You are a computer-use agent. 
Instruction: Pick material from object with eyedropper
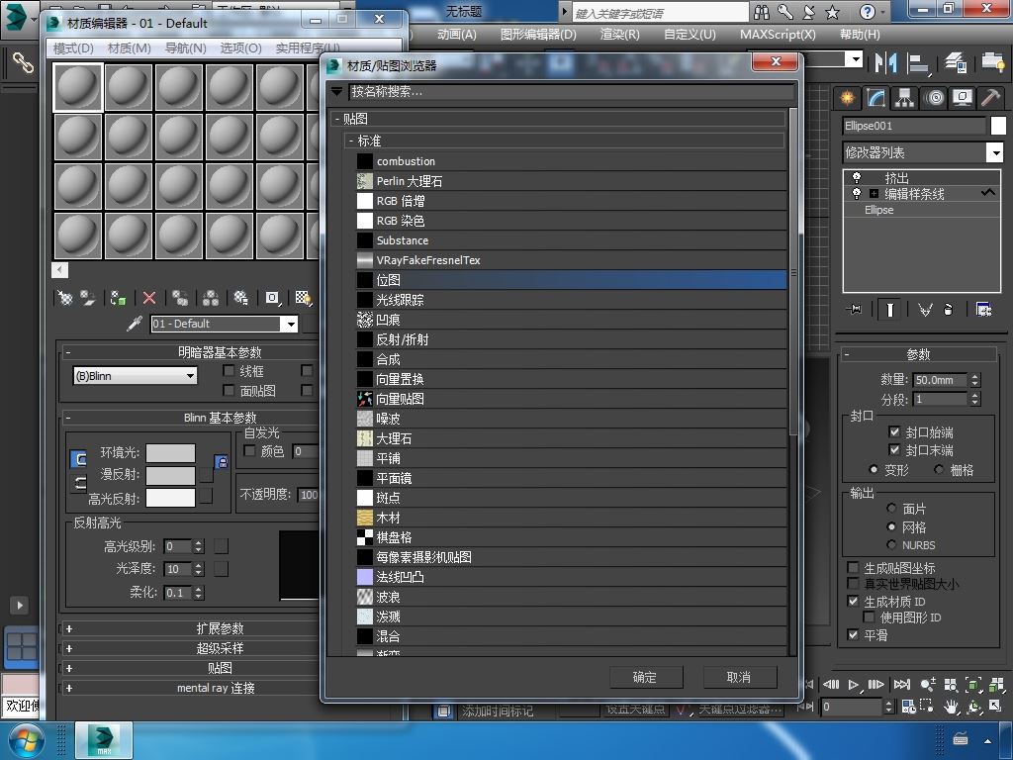pos(135,324)
